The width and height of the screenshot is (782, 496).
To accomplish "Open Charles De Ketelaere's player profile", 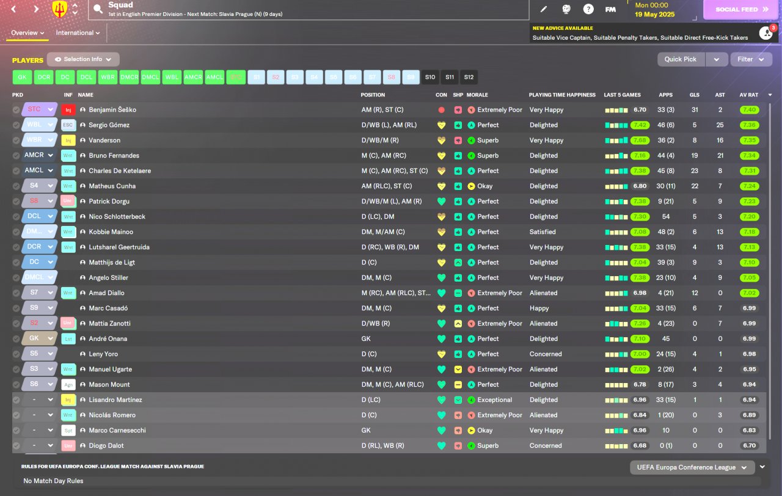I will pyautogui.click(x=120, y=171).
